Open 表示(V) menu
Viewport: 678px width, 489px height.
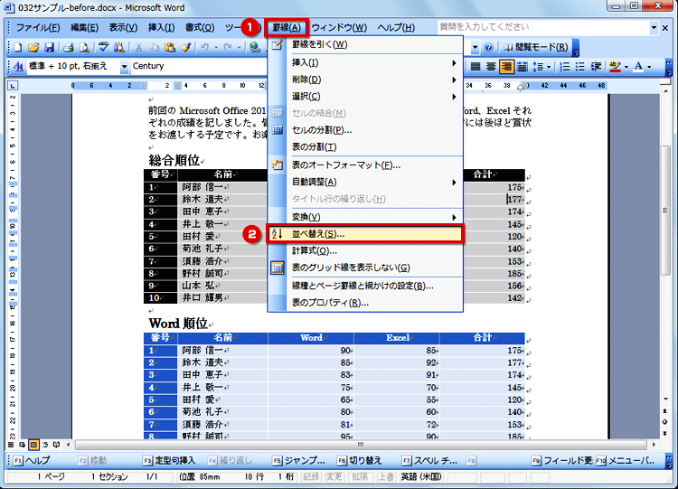[x=123, y=28]
